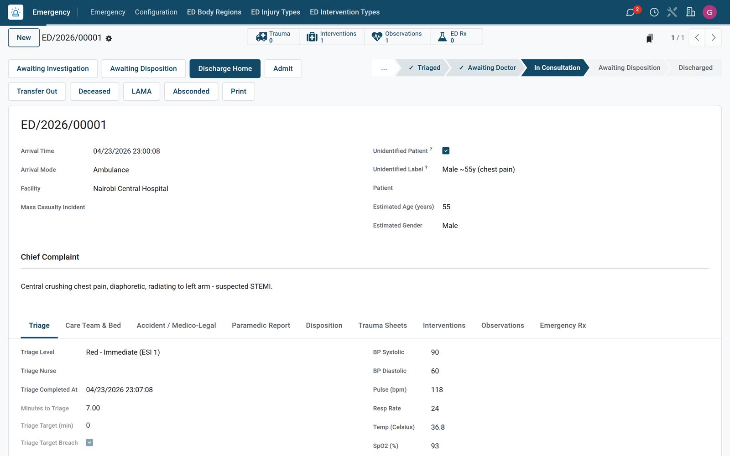Go to next record arrow
730x456 pixels.
pos(714,38)
